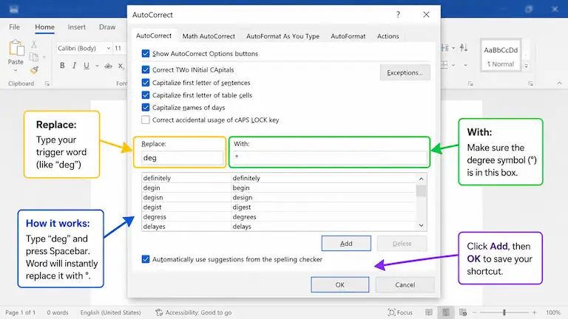The width and height of the screenshot is (568, 319).
Task: Adjust the zoom slider handle in status bar
Action: (504, 312)
